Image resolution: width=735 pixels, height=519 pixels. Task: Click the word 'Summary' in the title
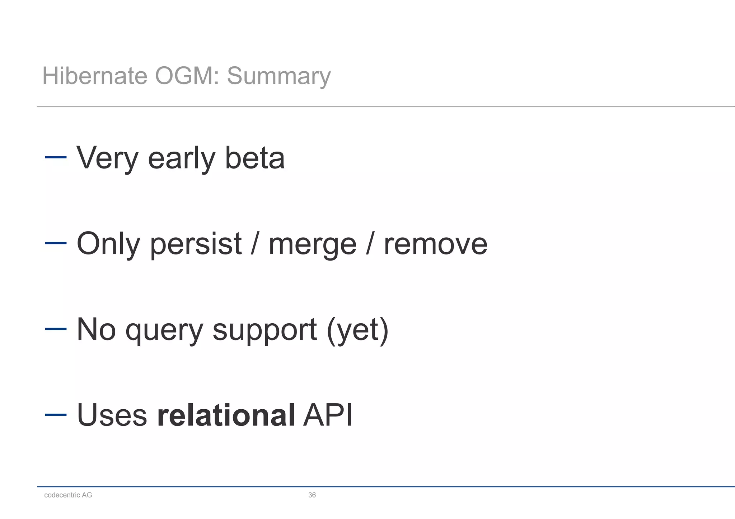click(278, 76)
